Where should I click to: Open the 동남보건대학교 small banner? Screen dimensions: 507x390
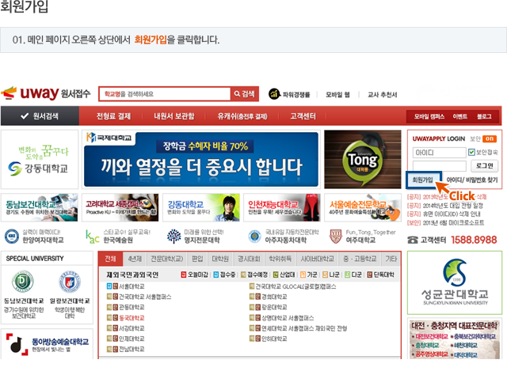click(40, 207)
